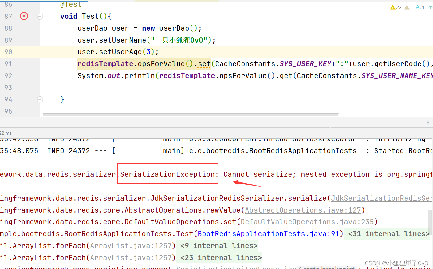
Task: Place cursor on user.setUserAge(3) line
Action: pyautogui.click(x=118, y=52)
